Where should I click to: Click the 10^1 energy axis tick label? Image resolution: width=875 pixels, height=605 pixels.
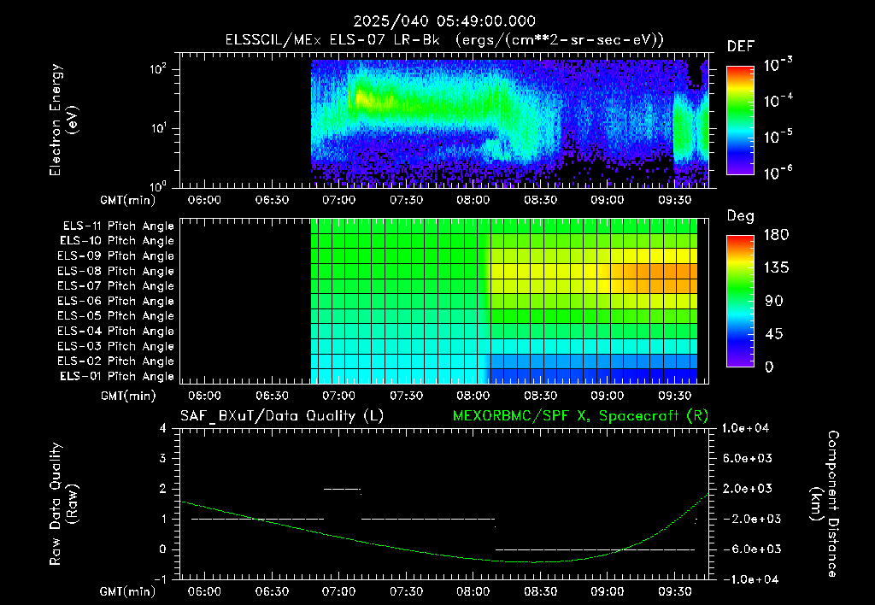[x=158, y=128]
